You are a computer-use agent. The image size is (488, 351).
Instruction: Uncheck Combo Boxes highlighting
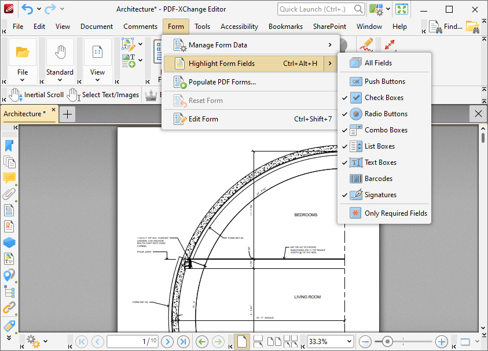(384, 130)
